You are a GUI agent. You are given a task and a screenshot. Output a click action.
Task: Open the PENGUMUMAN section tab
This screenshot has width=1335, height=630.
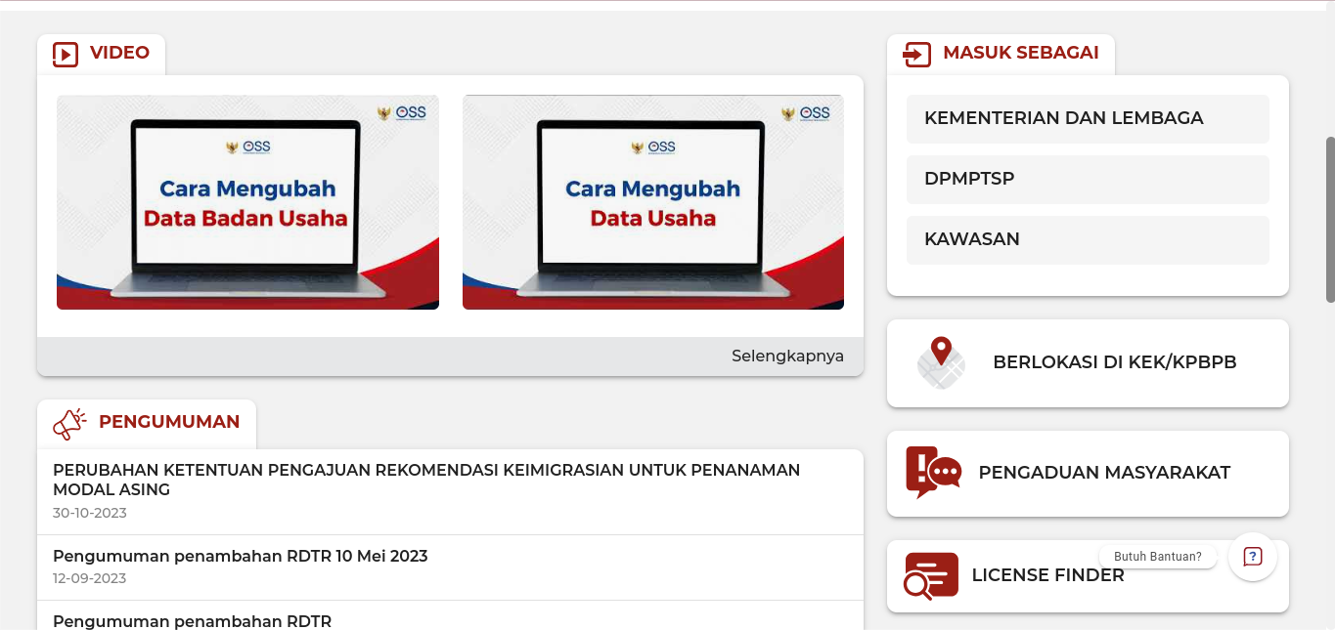coord(147,423)
